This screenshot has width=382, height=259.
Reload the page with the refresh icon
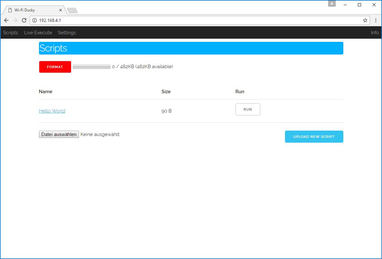click(x=24, y=20)
